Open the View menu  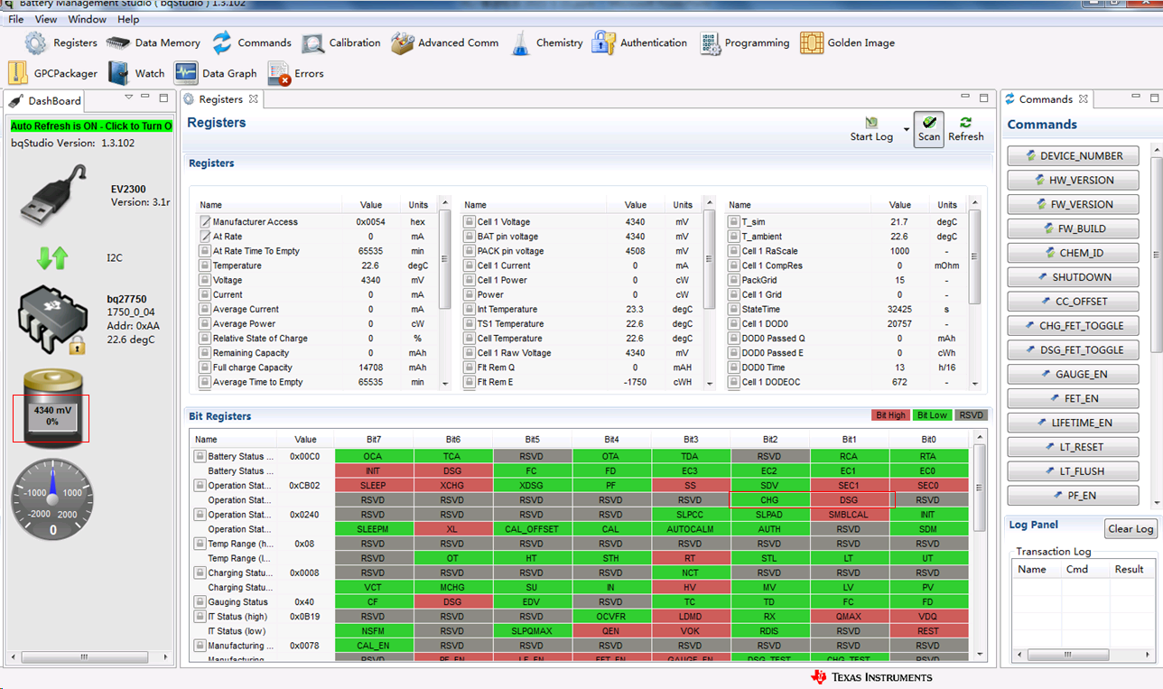46,19
